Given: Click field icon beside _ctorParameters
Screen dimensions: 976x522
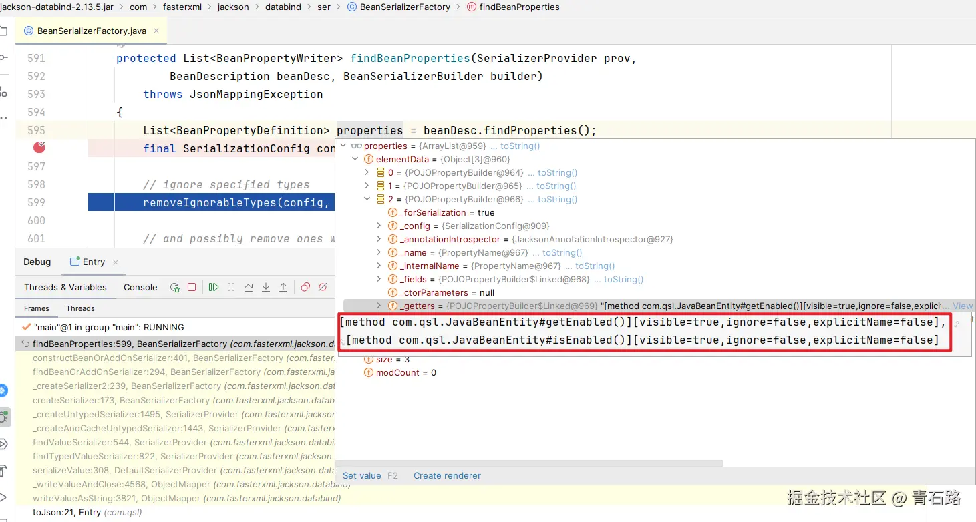Looking at the screenshot, I should click(x=393, y=292).
